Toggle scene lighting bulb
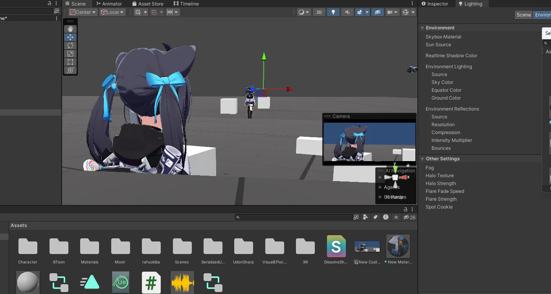This screenshot has height=294, width=551. point(333,12)
